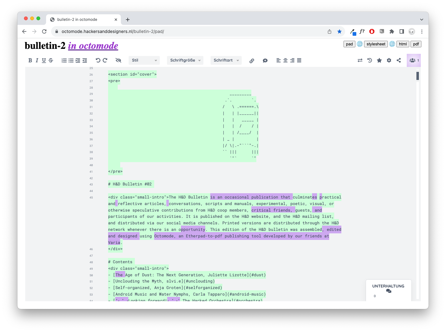Open the Schriftgröße font size dropdown

185,60
